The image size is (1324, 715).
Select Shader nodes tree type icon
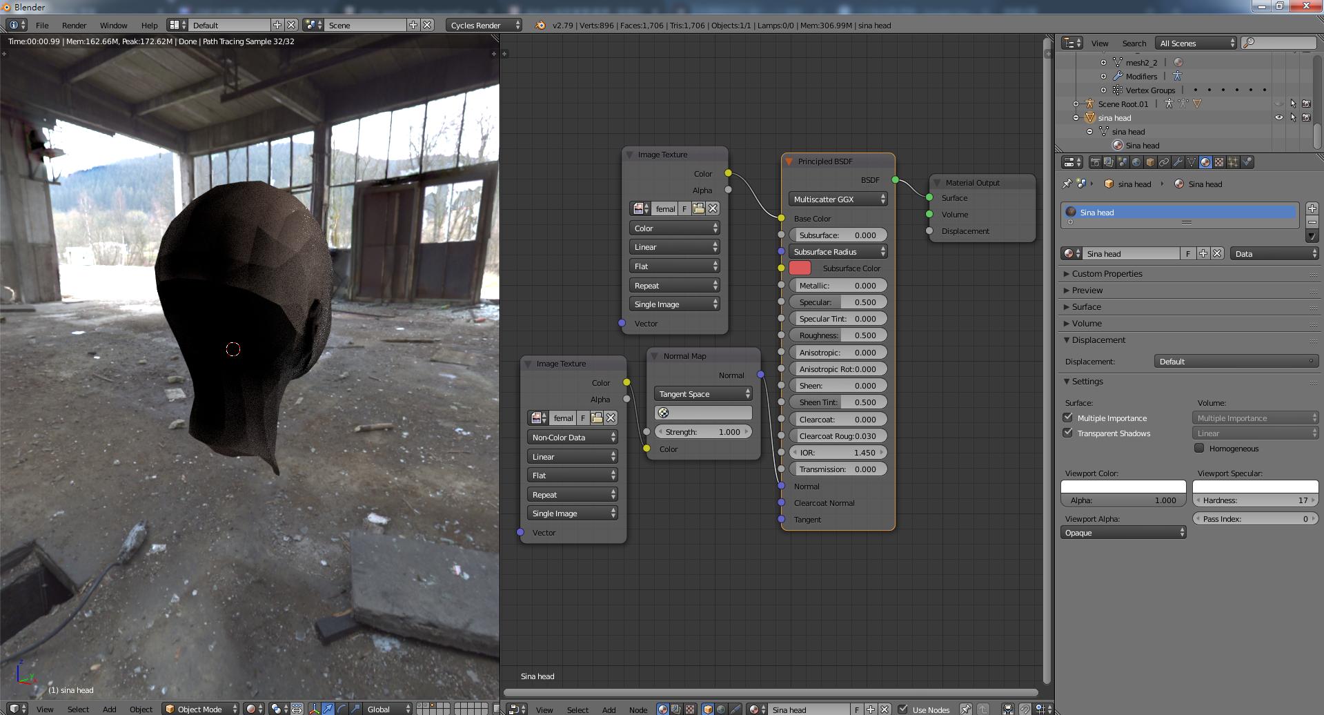[x=662, y=709]
